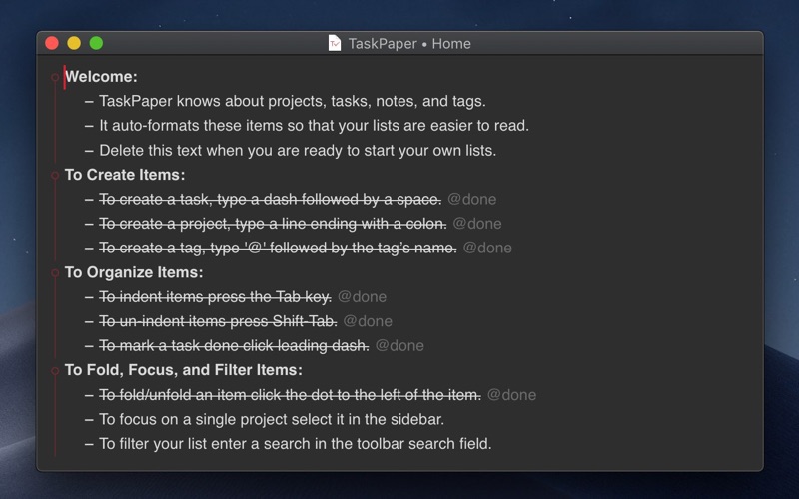799x499 pixels.
Task: Mark "To focus on a single project" done via dash
Action: (89, 419)
